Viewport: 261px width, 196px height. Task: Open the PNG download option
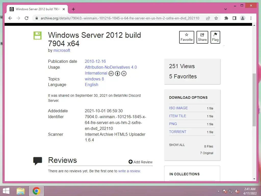(173, 124)
